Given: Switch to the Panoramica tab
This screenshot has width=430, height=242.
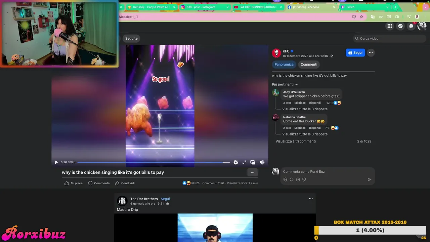Looking at the screenshot, I should (284, 64).
